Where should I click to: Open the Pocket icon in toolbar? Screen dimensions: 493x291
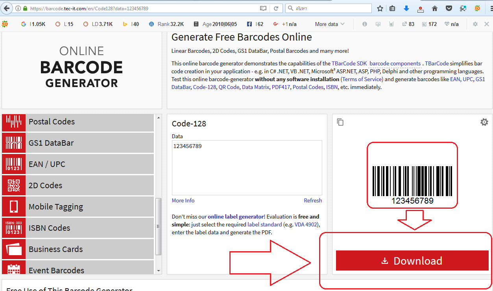[x=449, y=8]
